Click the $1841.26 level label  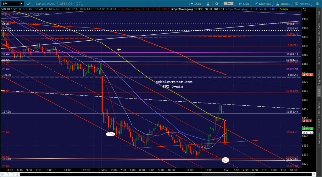click(x=292, y=132)
